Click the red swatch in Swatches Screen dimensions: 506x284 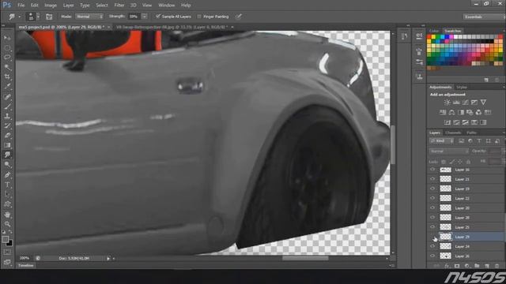429,37
